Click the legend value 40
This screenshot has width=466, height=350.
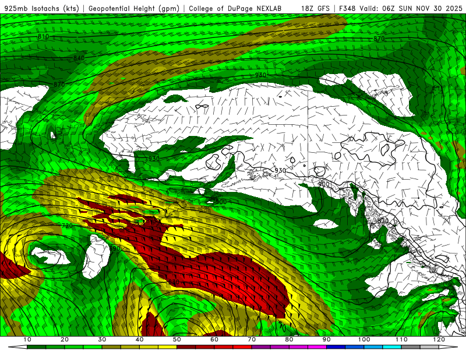click(140, 339)
